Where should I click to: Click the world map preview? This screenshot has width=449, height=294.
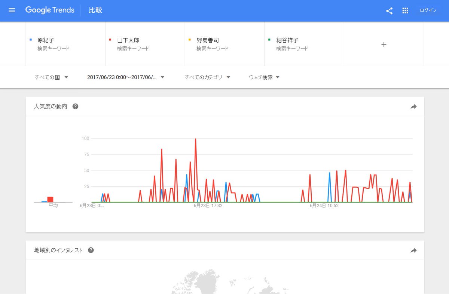(230, 281)
